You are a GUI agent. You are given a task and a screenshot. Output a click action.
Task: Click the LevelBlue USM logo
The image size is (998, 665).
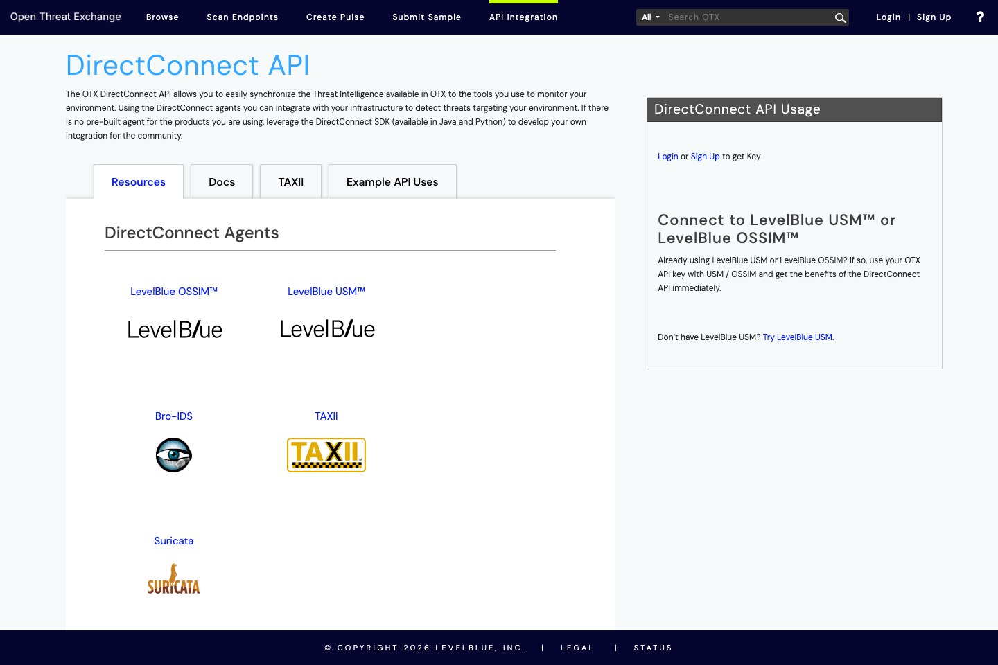click(326, 329)
